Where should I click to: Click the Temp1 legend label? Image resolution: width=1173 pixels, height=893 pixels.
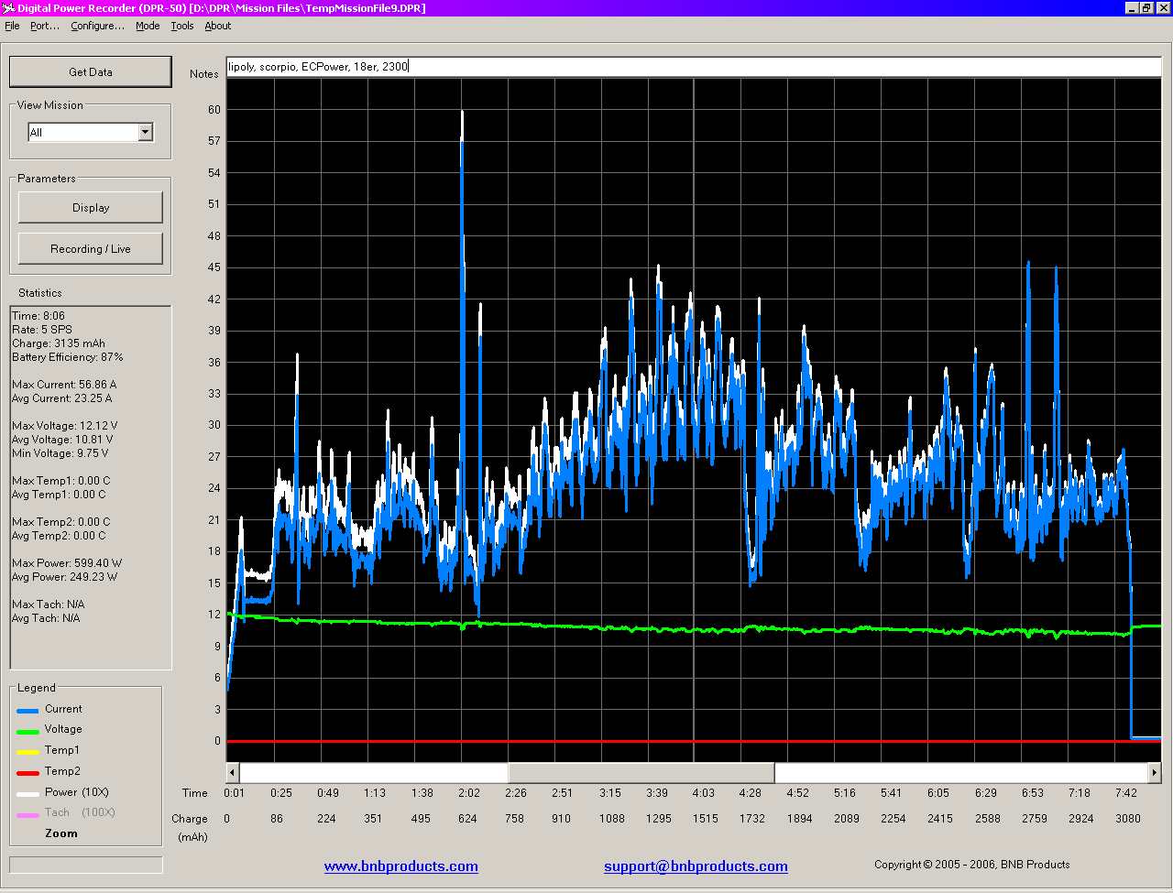click(x=61, y=749)
